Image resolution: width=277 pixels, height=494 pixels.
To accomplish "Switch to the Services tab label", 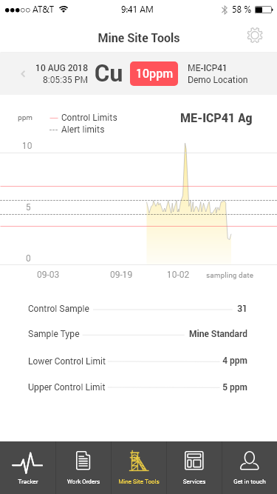I will tap(194, 481).
